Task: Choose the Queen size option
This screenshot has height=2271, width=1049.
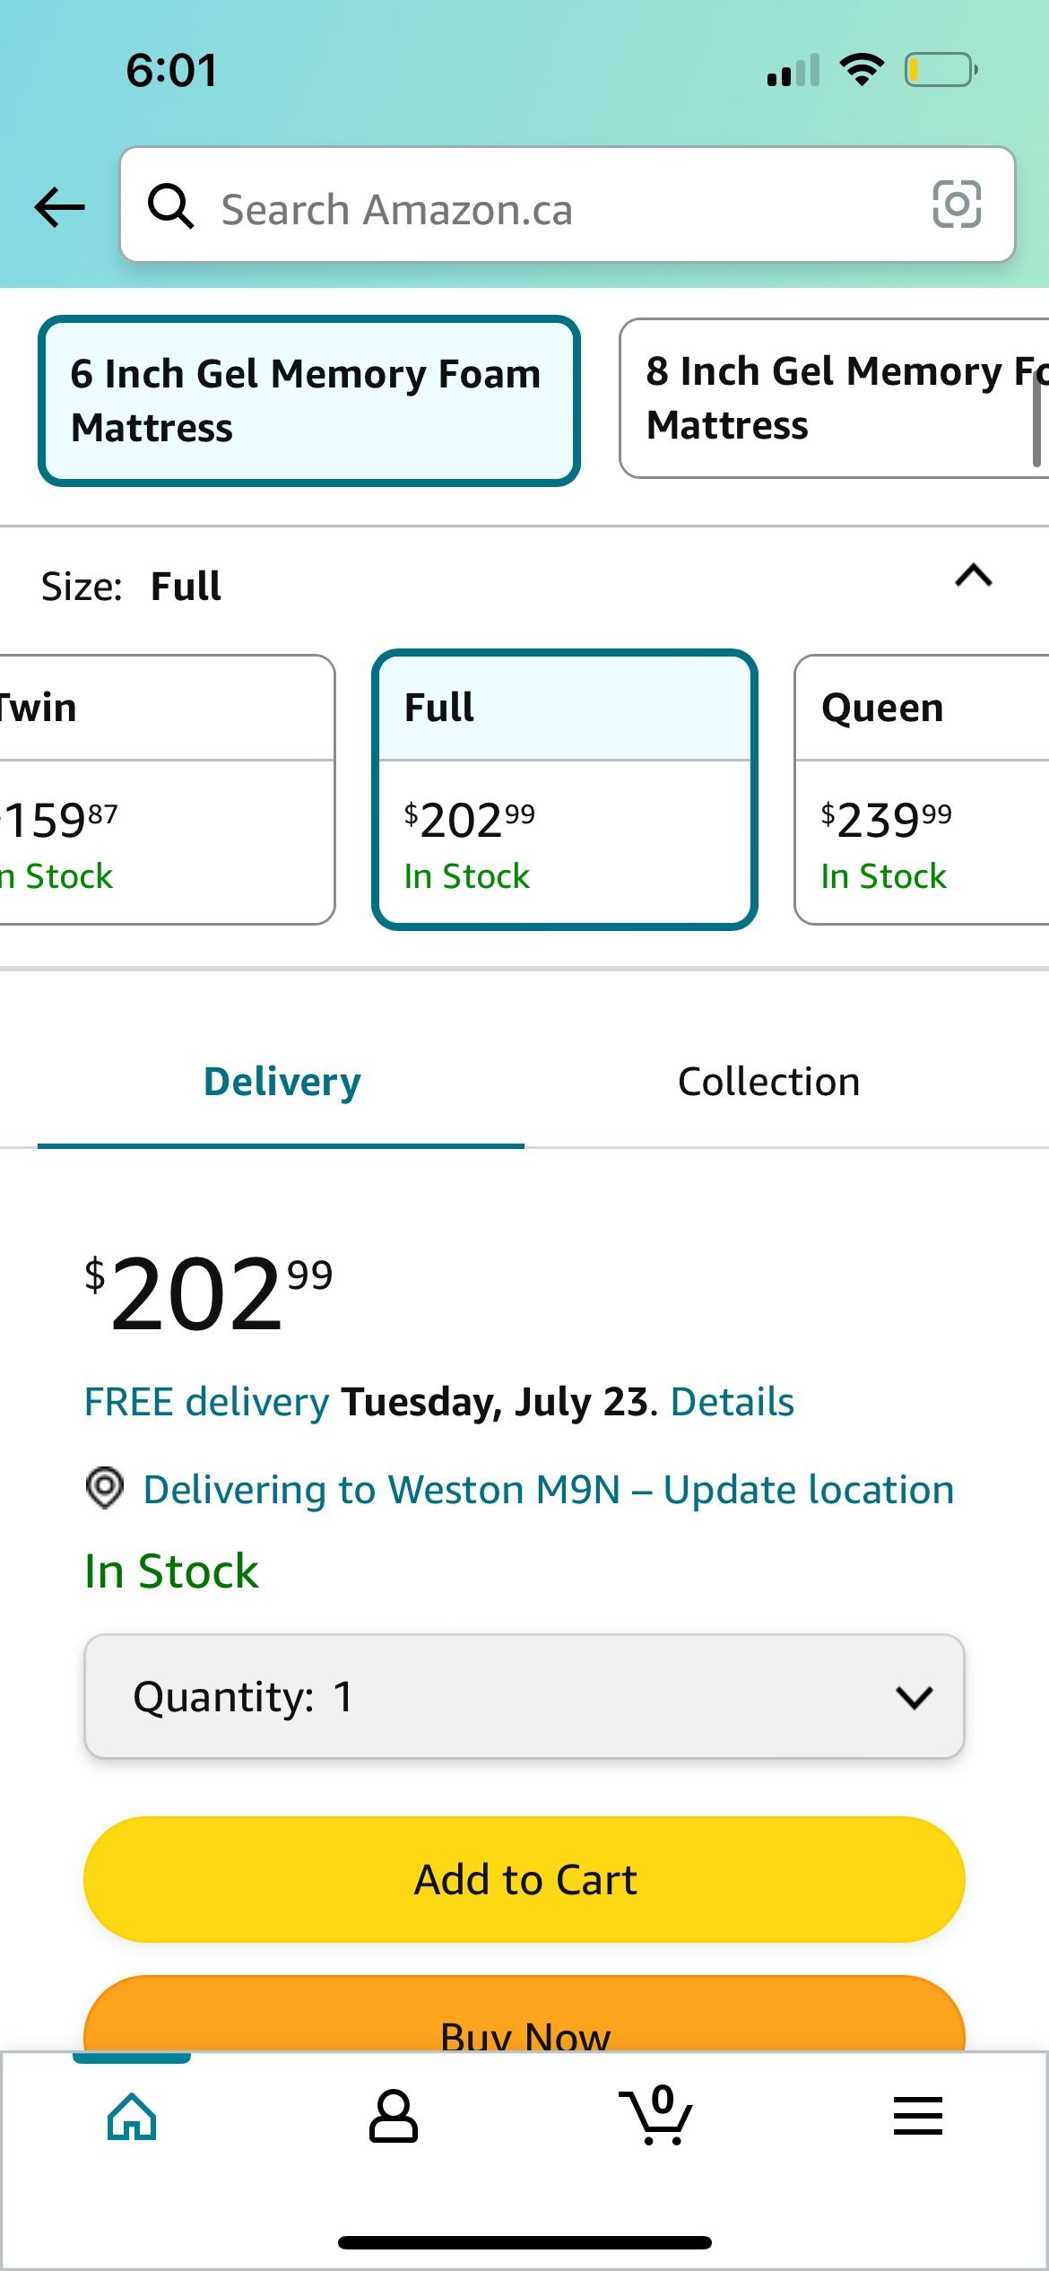Action: pos(921,789)
